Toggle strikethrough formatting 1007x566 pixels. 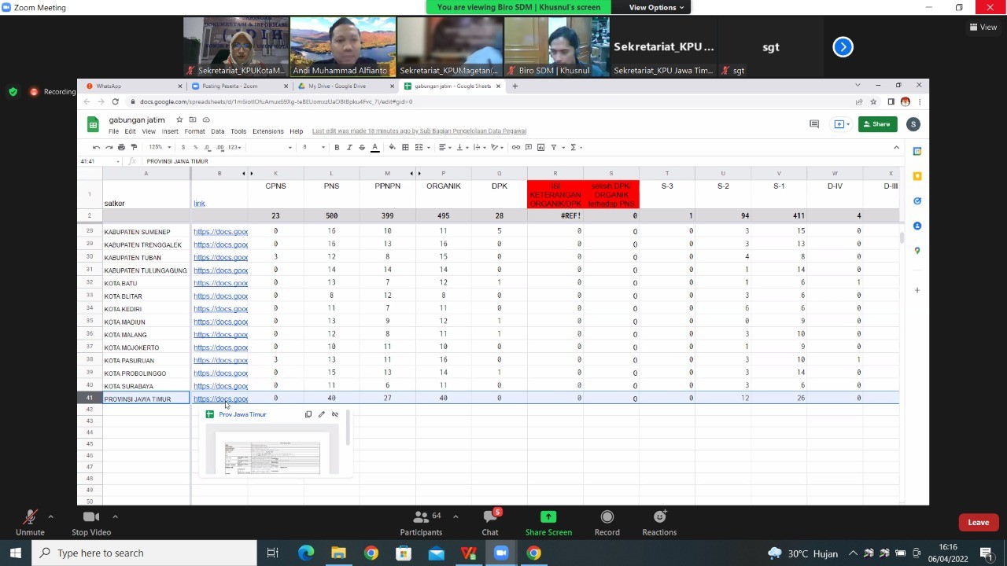coord(362,147)
